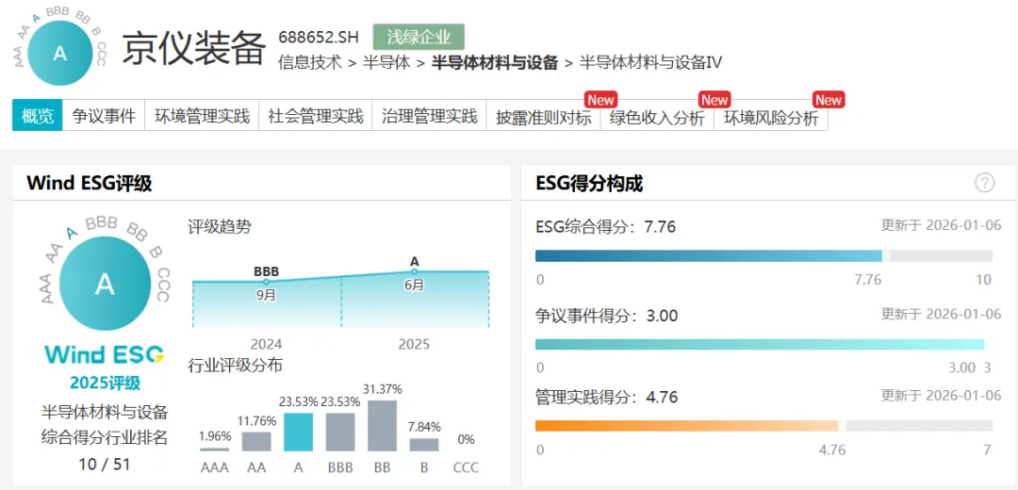The height and width of the screenshot is (490, 1018).
Task: Click 更新于 date beside ESG综合得分
Action: [x=941, y=226]
